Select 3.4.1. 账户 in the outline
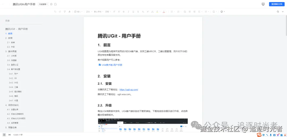The height and width of the screenshot is (137, 287). 14,74
